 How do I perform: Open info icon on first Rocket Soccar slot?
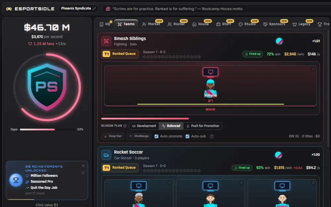[x=170, y=183]
